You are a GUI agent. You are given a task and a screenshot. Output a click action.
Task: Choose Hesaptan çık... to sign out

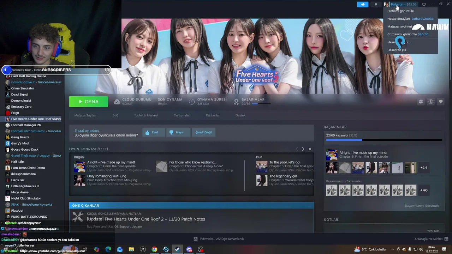tap(398, 50)
